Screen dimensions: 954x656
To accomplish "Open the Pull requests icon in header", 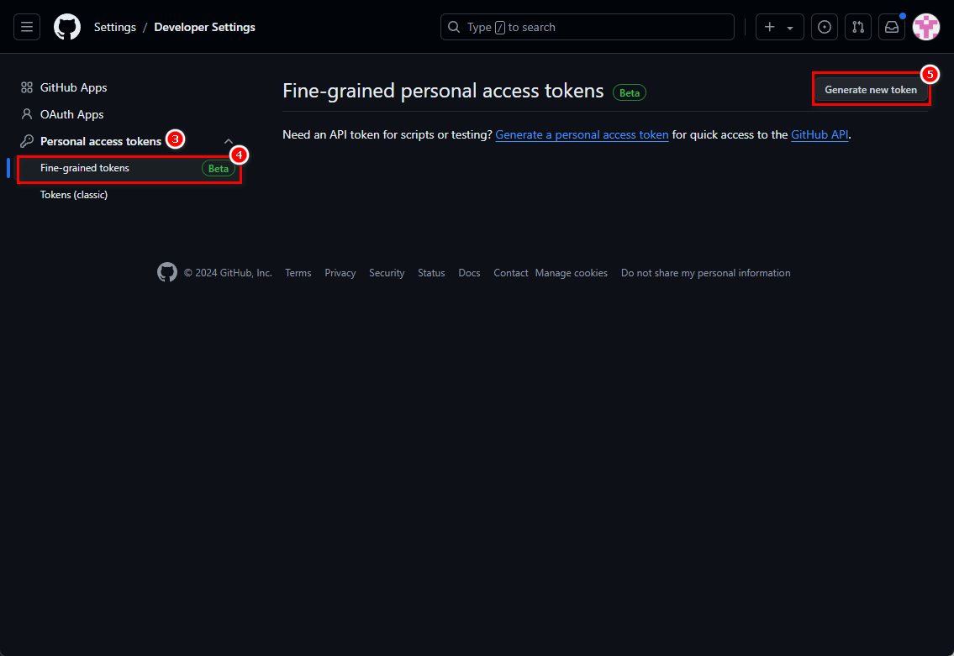I will [x=858, y=27].
